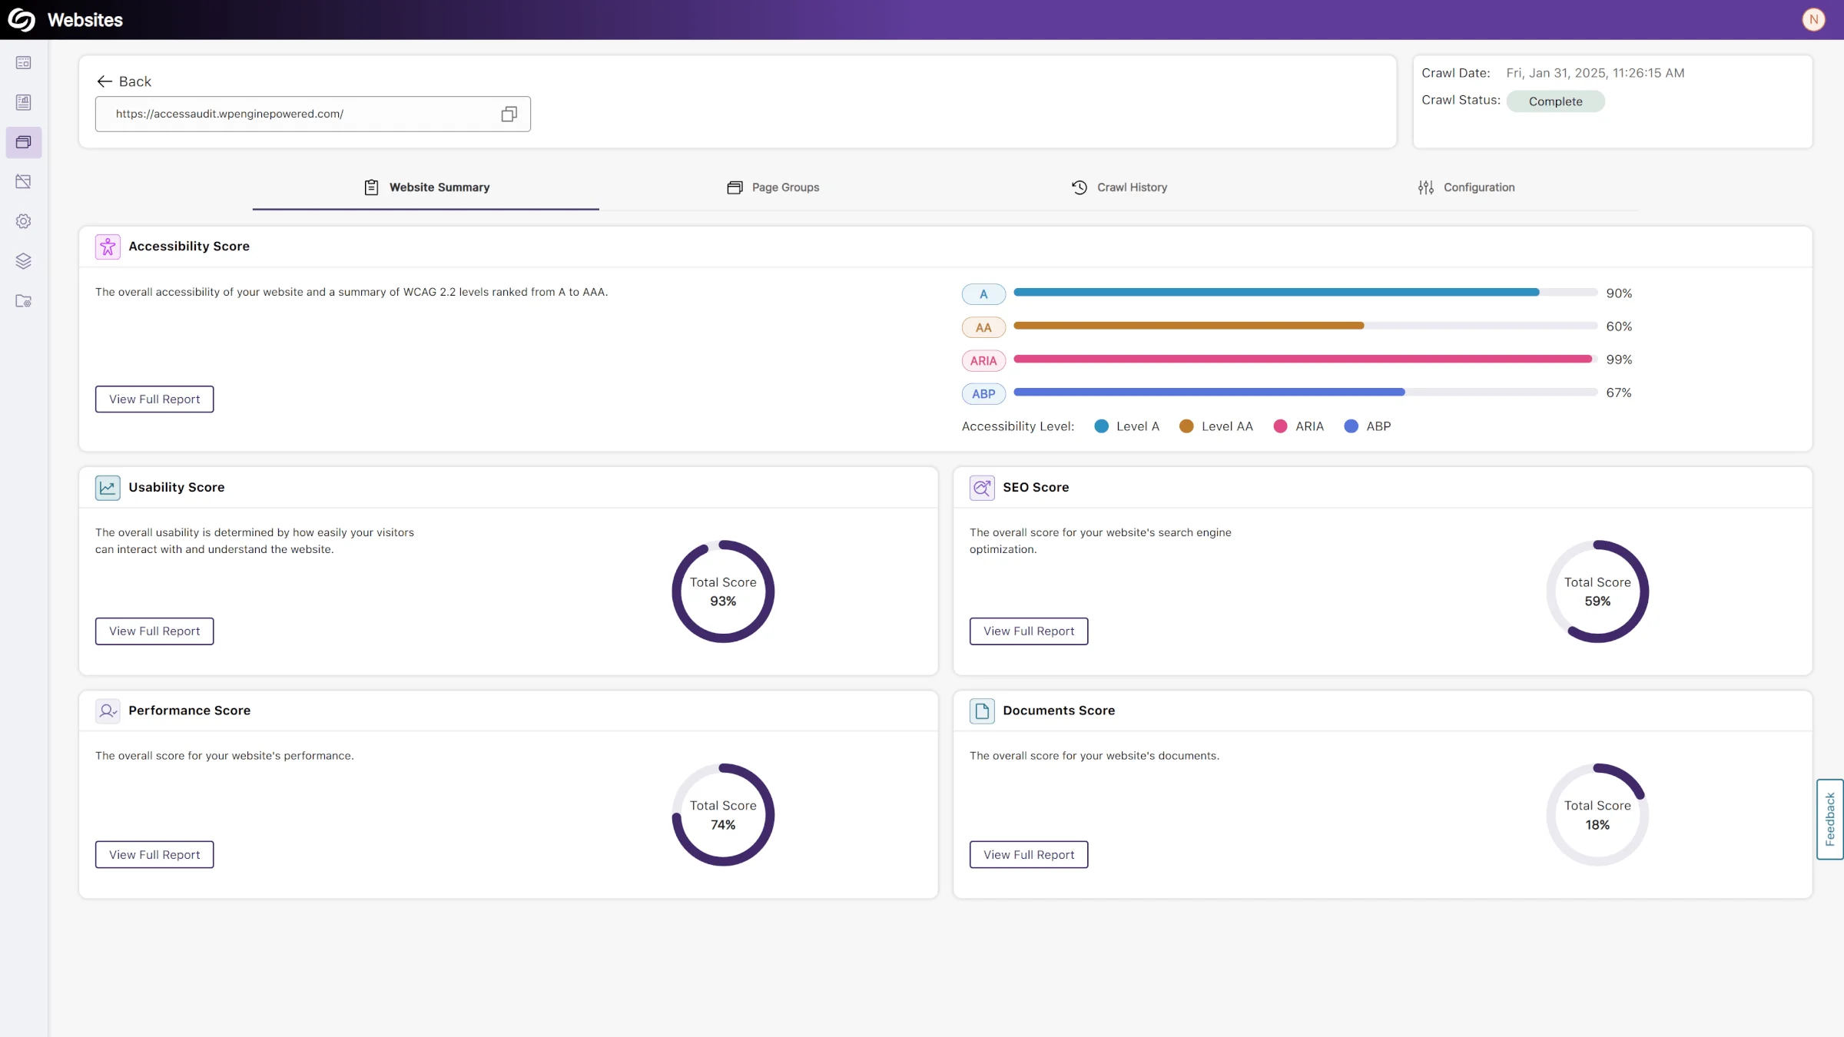1844x1037 pixels.
Task: View Full Report for Documents Score
Action: (1029, 855)
